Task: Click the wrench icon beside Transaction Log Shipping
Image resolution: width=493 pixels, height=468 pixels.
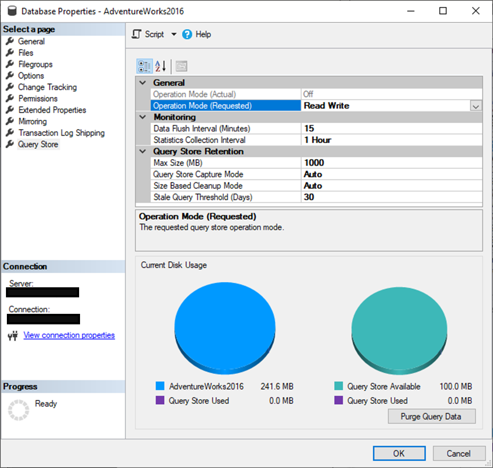Action: 10,132
